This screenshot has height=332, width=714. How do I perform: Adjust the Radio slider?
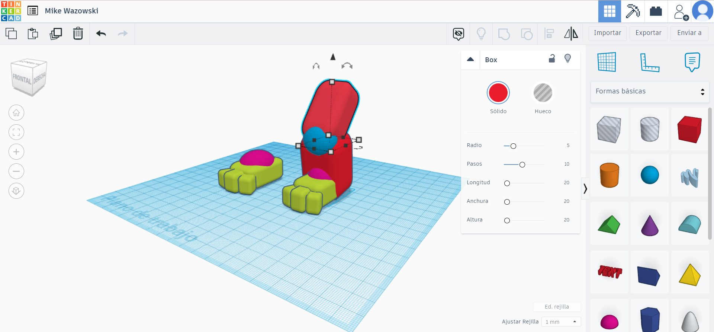click(x=513, y=146)
